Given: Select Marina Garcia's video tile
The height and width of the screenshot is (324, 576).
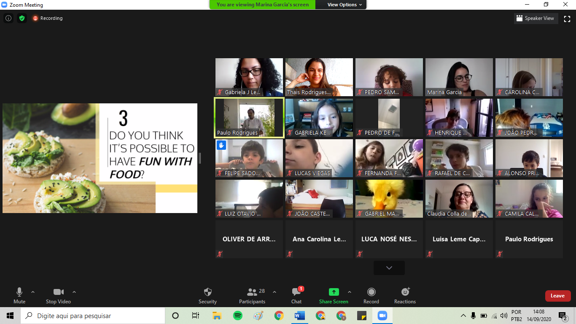Looking at the screenshot, I should click(x=459, y=77).
